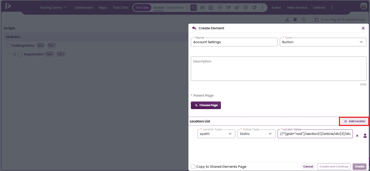Open the Defects tab

319,8
